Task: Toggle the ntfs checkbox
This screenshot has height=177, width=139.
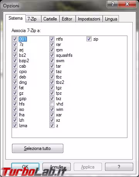Action: tap(52, 39)
